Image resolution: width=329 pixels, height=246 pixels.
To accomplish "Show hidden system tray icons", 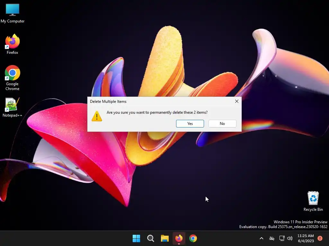I will click(262, 238).
